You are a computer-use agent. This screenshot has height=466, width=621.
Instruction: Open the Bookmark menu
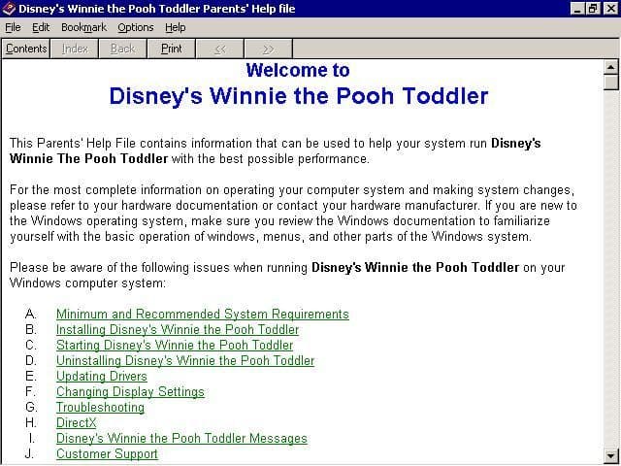pos(84,27)
